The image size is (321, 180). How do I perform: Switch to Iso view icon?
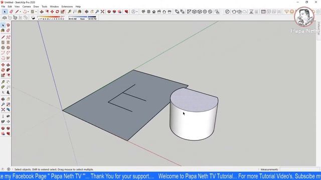[x=143, y=11]
